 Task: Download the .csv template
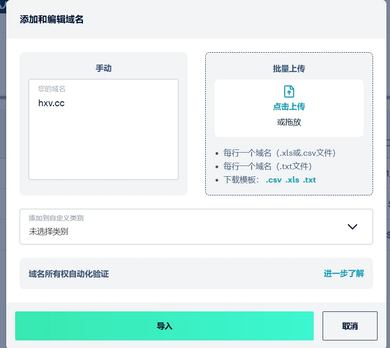pyautogui.click(x=274, y=180)
